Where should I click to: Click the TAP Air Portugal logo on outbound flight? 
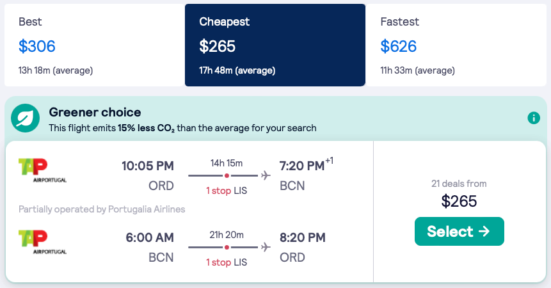(42, 170)
